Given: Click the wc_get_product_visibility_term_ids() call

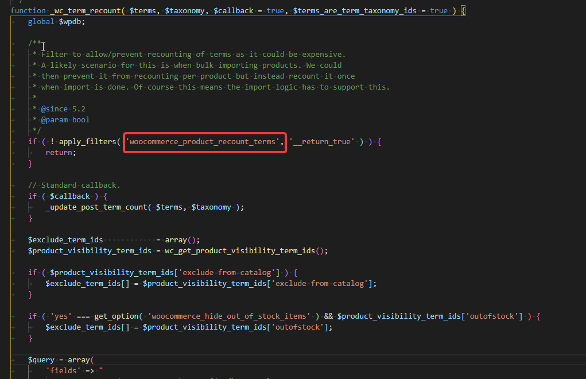Looking at the screenshot, I should click(246, 250).
